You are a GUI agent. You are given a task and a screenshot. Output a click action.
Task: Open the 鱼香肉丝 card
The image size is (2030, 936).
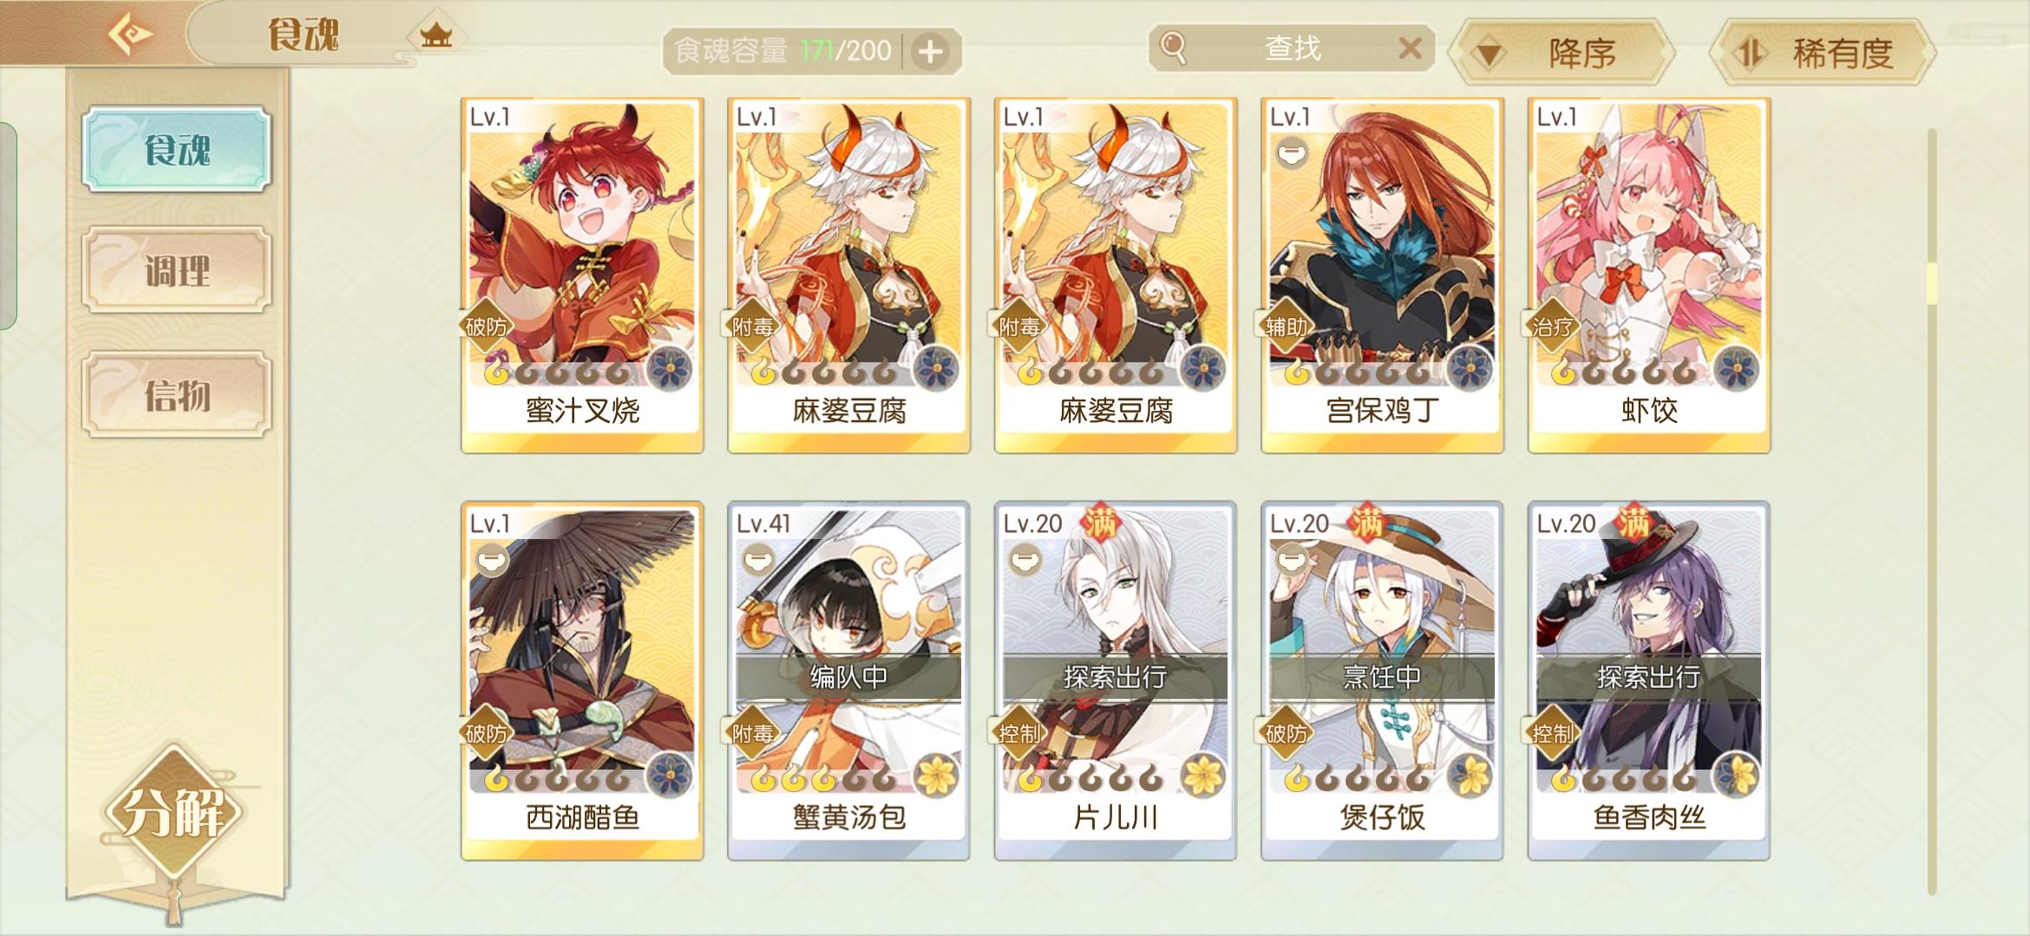point(1649,681)
